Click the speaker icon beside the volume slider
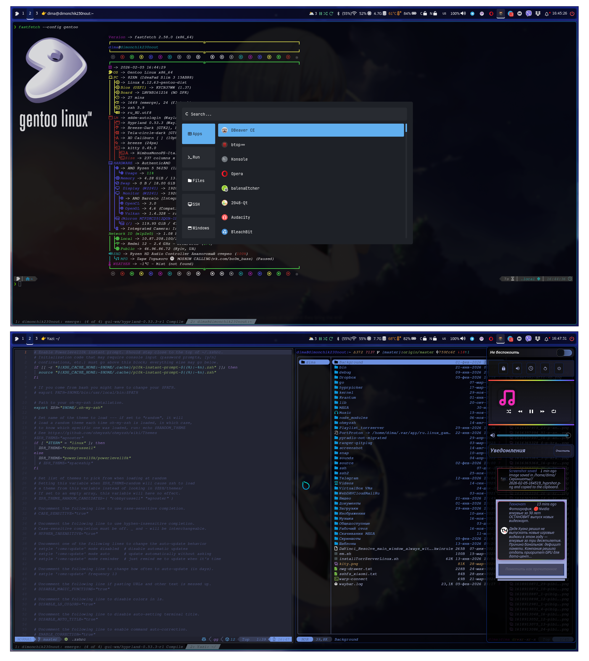589x661 pixels. 493,435
